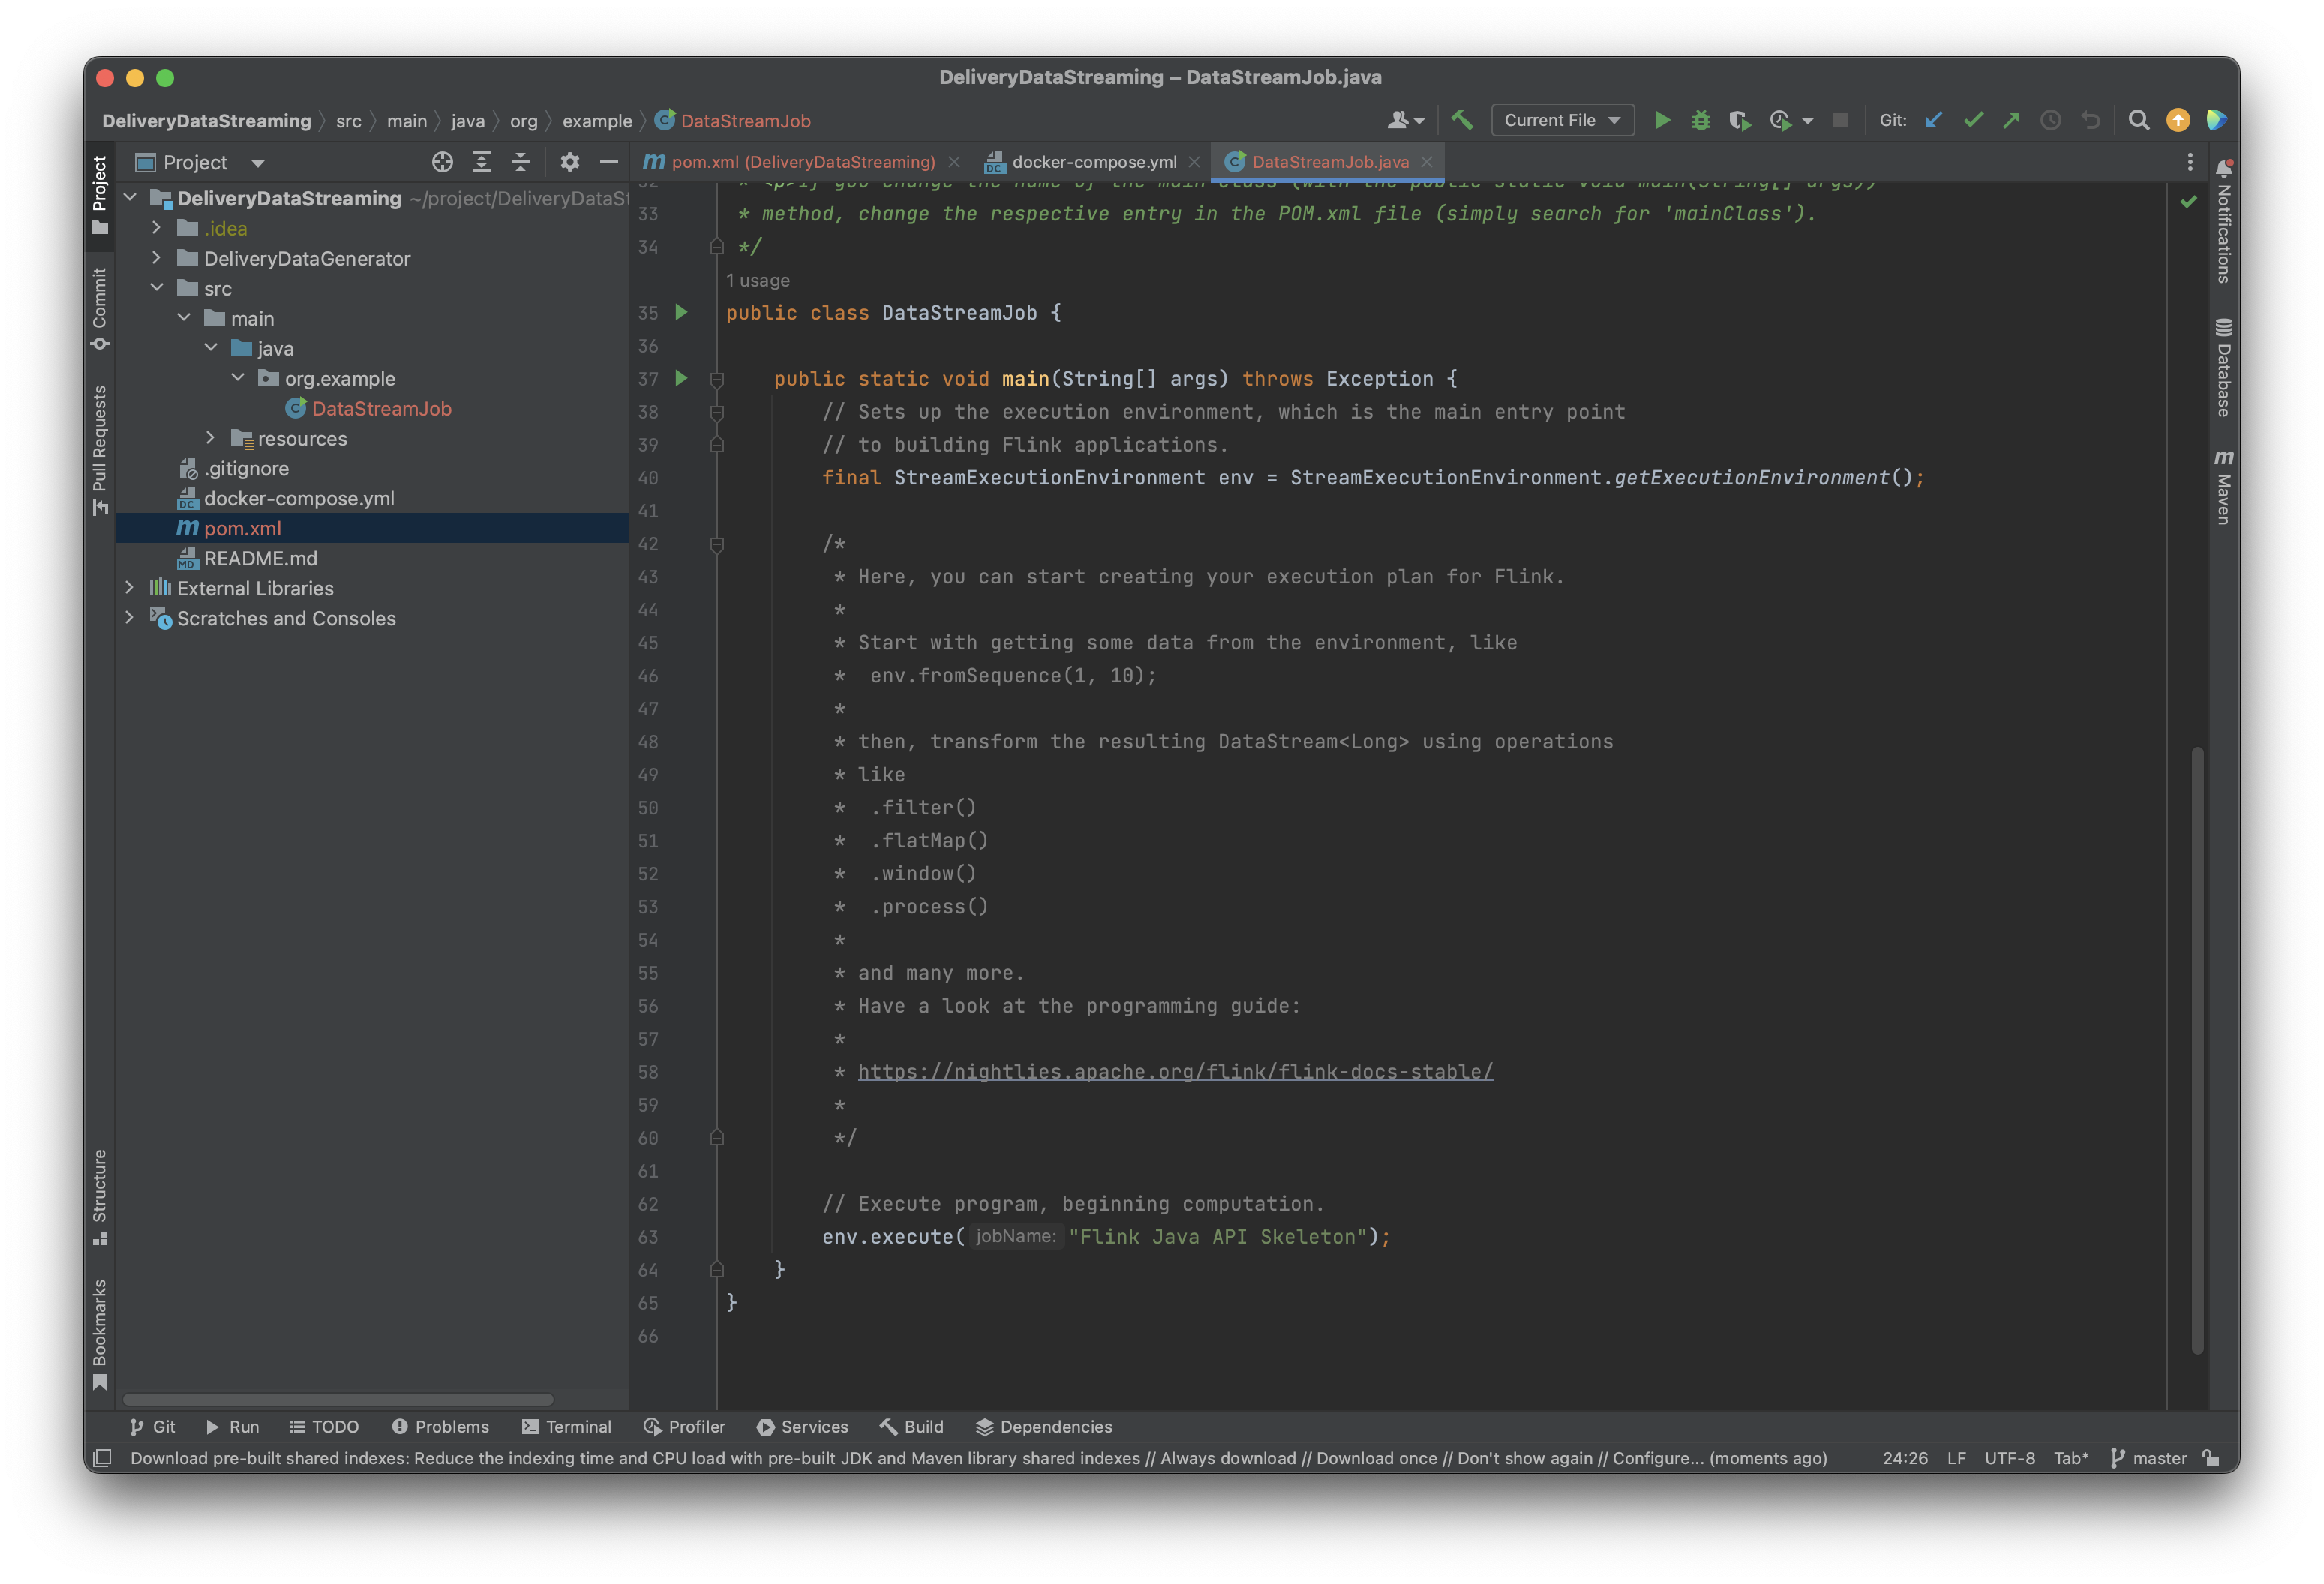Open Current File run configuration dropdown
Screen dimensions: 2324x1584
(1561, 120)
